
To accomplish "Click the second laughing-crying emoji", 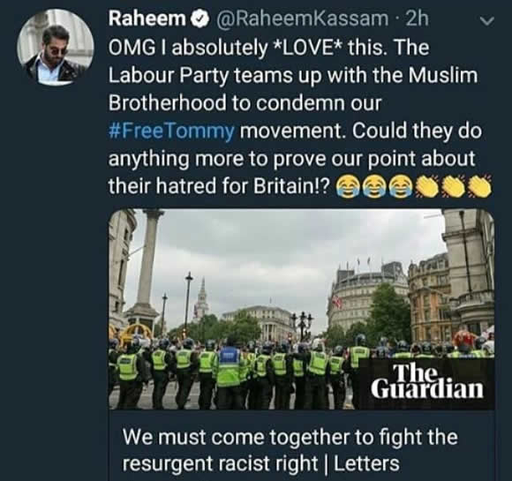I will point(375,187).
